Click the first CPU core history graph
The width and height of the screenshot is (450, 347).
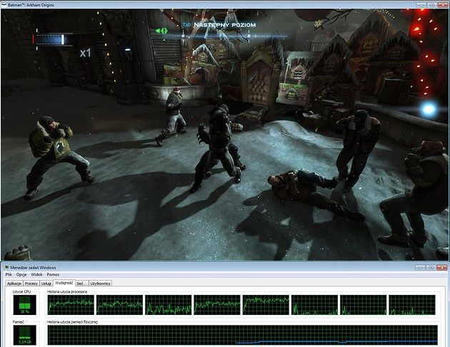coord(71,305)
